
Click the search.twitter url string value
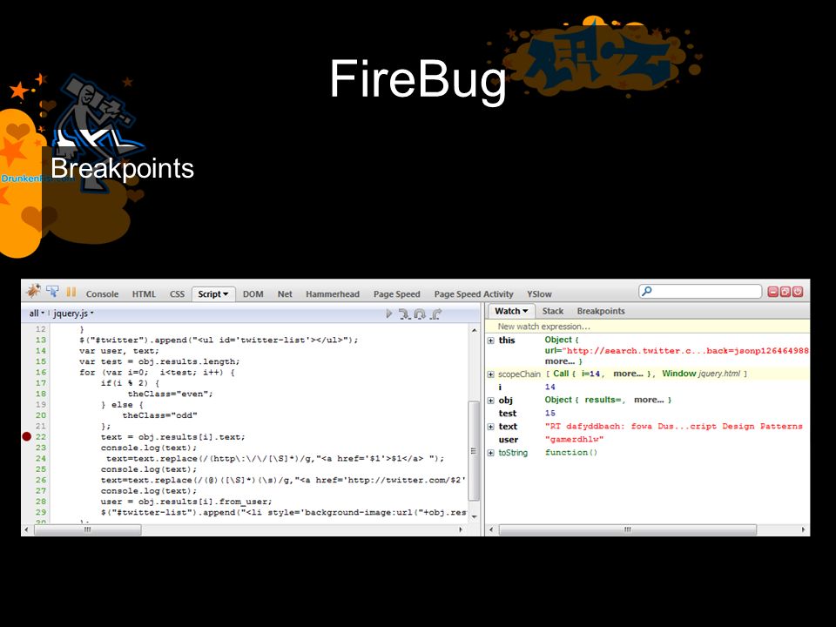(685, 351)
